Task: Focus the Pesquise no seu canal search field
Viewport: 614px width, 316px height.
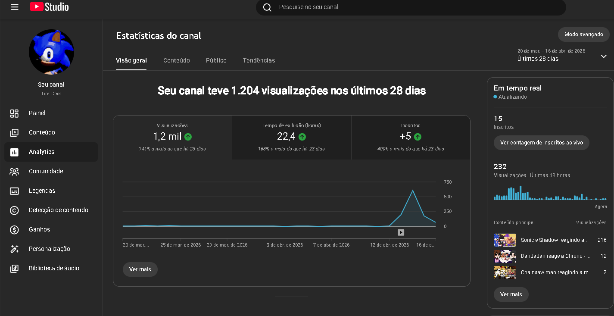Action: (x=411, y=7)
